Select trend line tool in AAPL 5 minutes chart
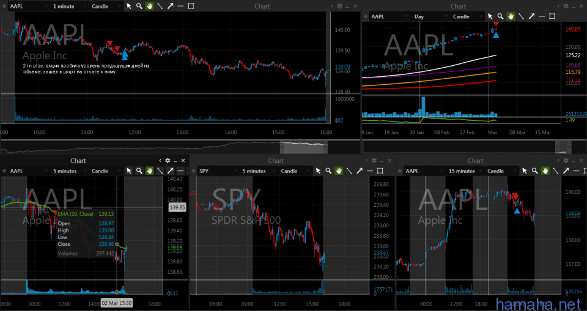The image size is (587, 311). 160,171
